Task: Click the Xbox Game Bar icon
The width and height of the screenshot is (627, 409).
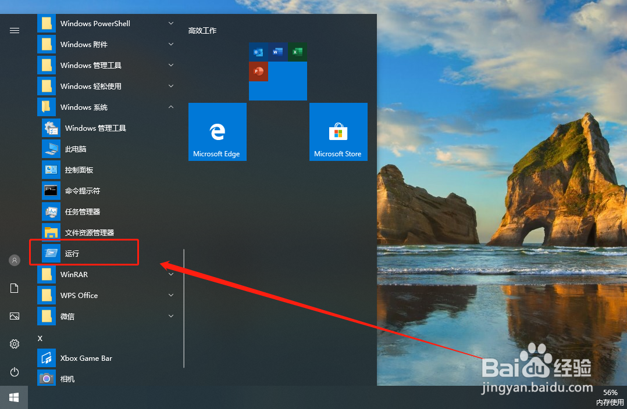Action: click(x=47, y=358)
